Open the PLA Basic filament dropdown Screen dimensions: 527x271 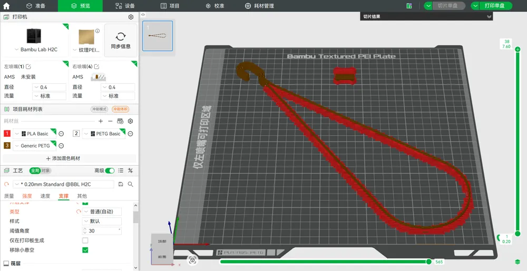[x=35, y=134]
